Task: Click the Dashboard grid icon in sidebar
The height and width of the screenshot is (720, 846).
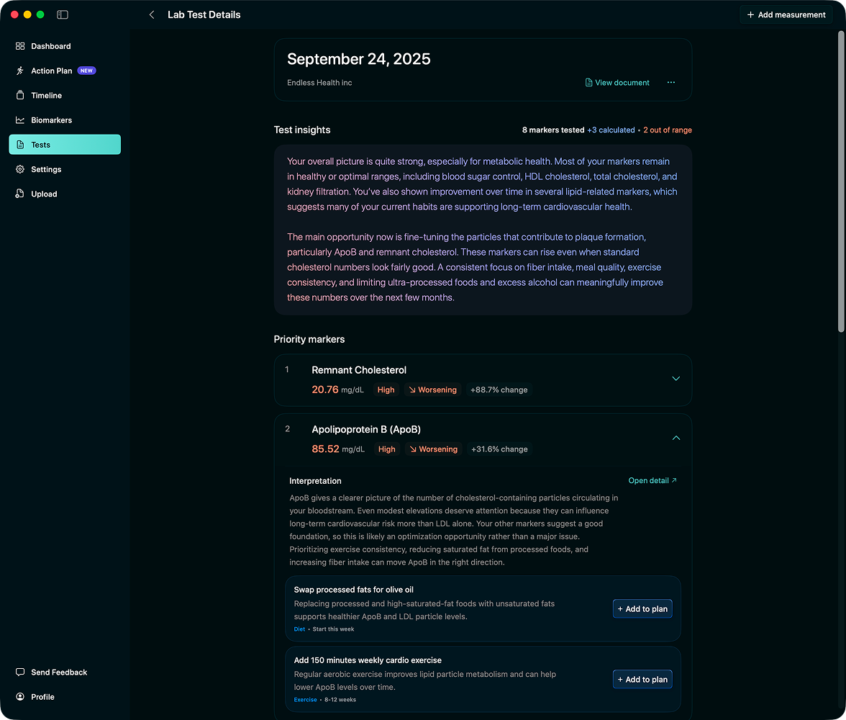Action: tap(20, 46)
